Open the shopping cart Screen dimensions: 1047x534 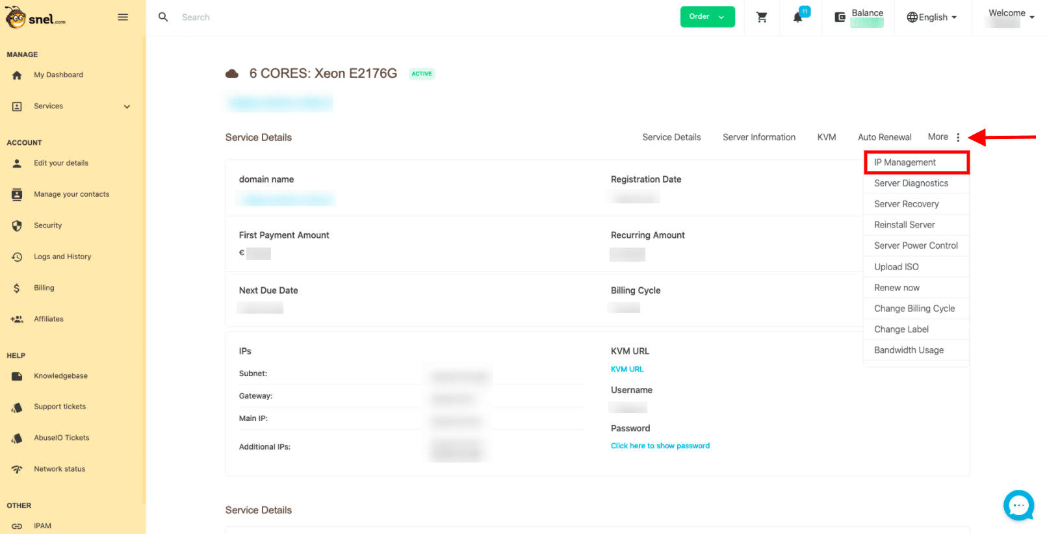762,18
